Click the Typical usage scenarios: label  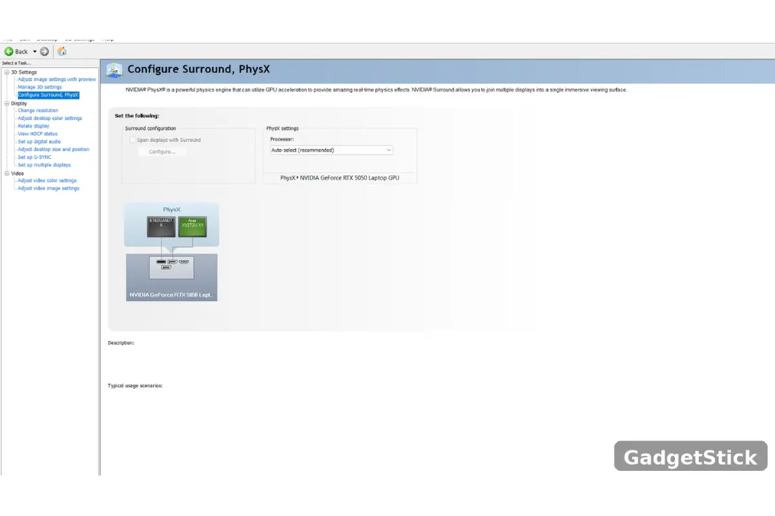(x=135, y=386)
